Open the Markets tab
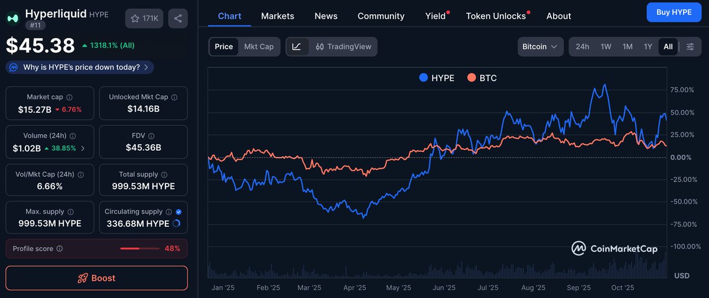The height and width of the screenshot is (298, 709). point(278,16)
